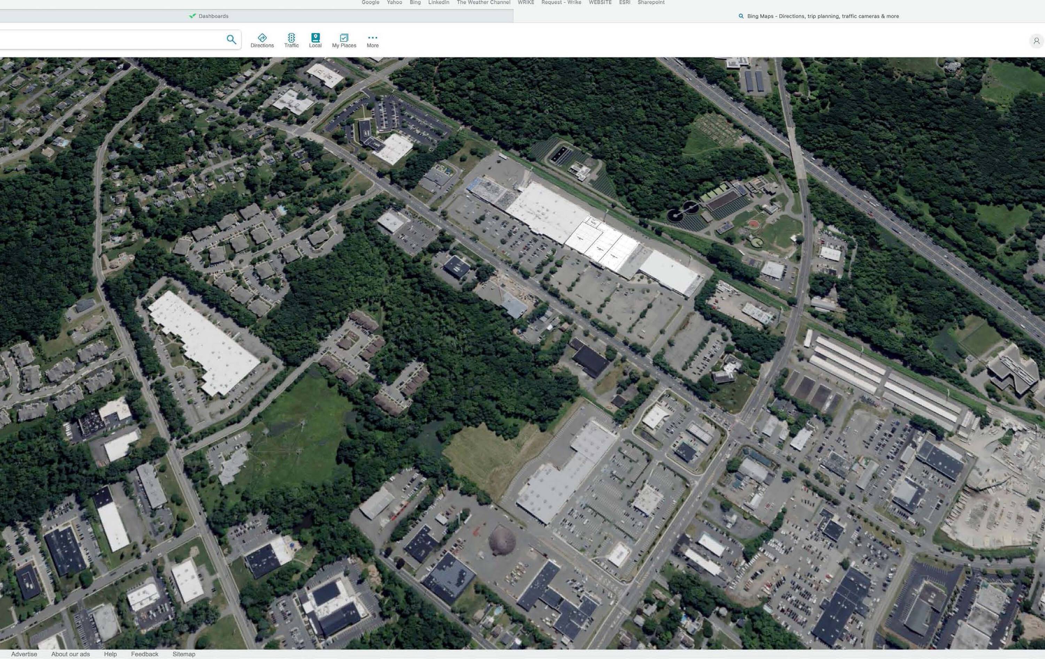Screen dimensions: 1045x659
Task: Click the Help footer link
Action: click(x=110, y=654)
